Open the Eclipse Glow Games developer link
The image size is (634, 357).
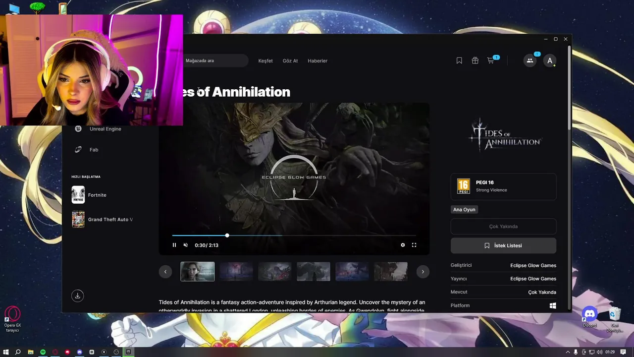[533, 265]
